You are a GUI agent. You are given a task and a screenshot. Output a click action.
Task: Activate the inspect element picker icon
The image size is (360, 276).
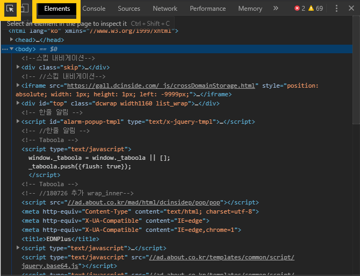coord(10,9)
